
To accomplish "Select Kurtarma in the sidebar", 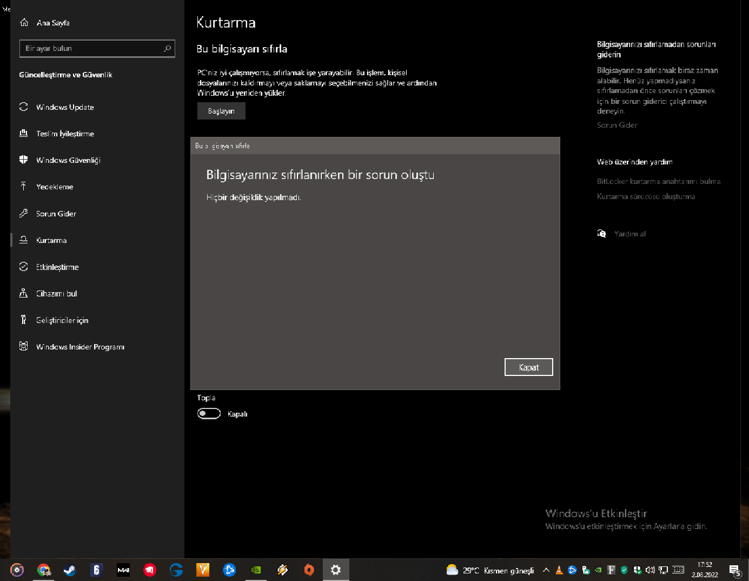I will 97,240.
